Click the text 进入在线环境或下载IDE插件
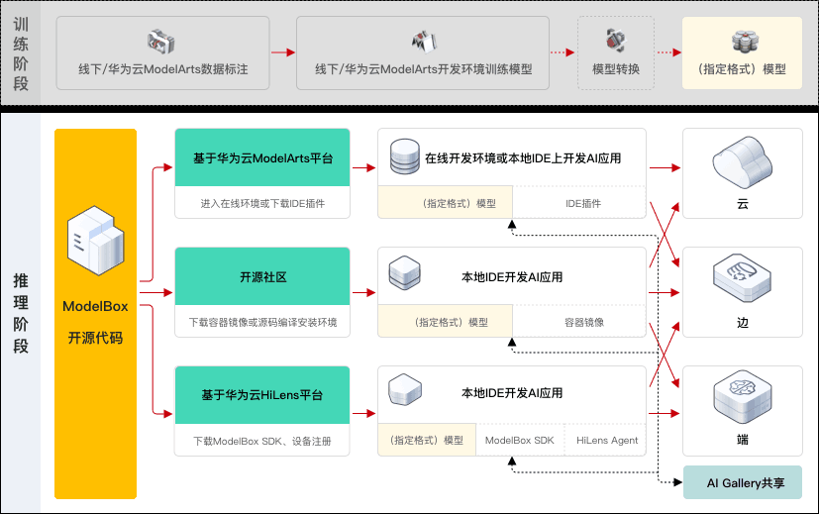 click(x=262, y=203)
